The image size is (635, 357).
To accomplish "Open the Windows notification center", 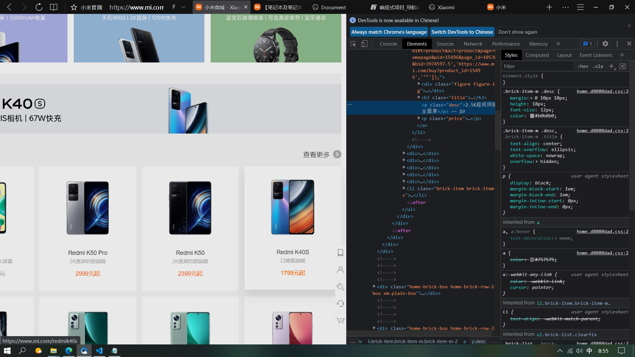I will (621, 351).
